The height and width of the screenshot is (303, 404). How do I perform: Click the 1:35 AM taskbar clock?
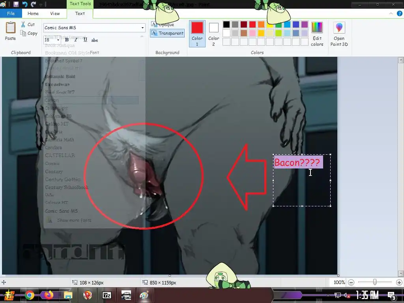coord(368,295)
